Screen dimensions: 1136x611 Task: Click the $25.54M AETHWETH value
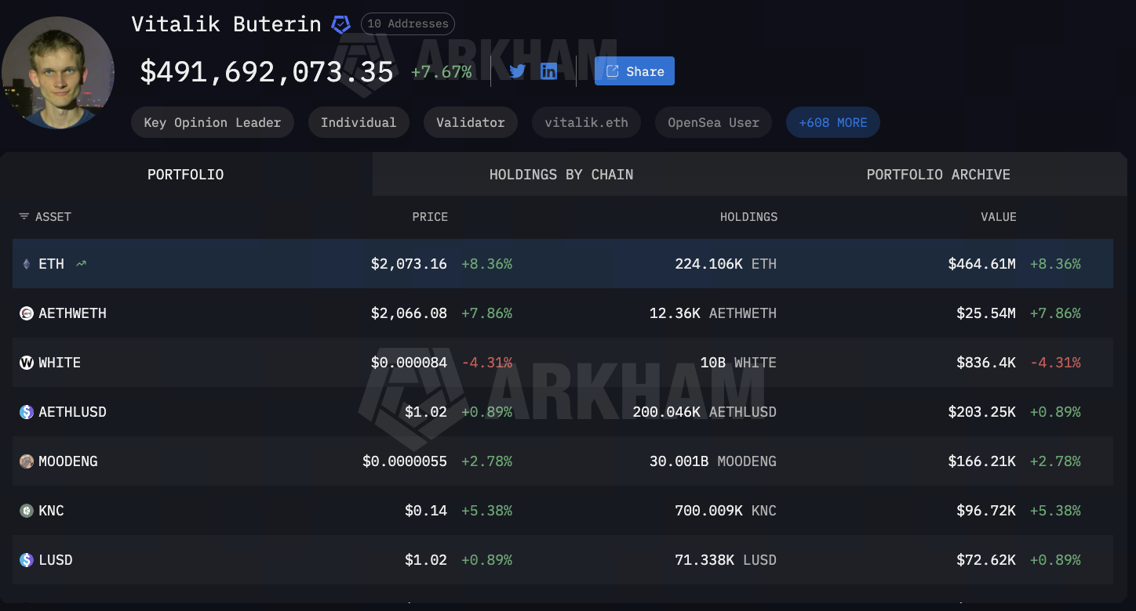coord(986,313)
